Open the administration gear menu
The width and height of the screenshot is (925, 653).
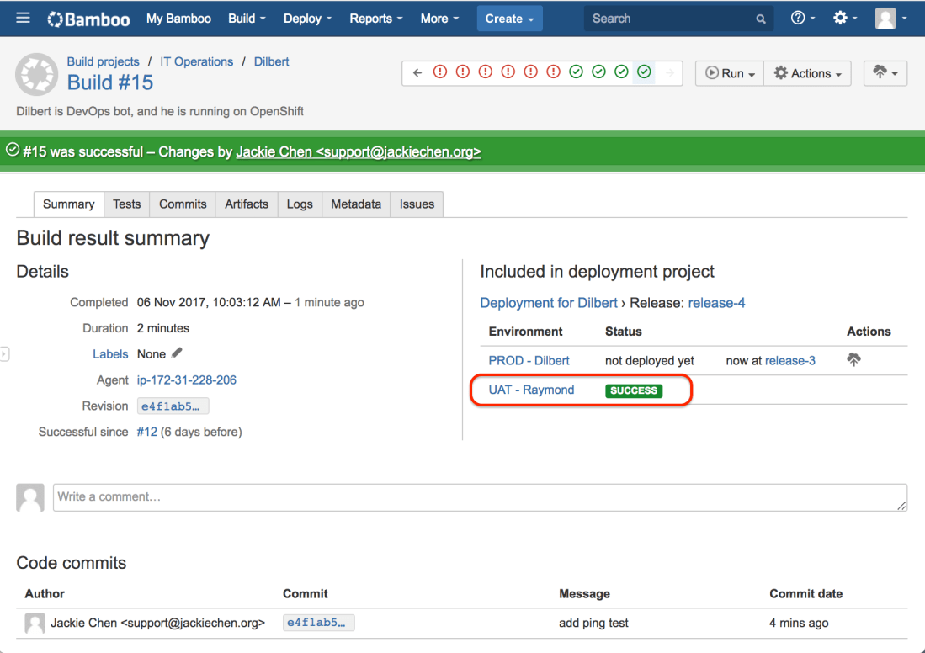tap(844, 19)
